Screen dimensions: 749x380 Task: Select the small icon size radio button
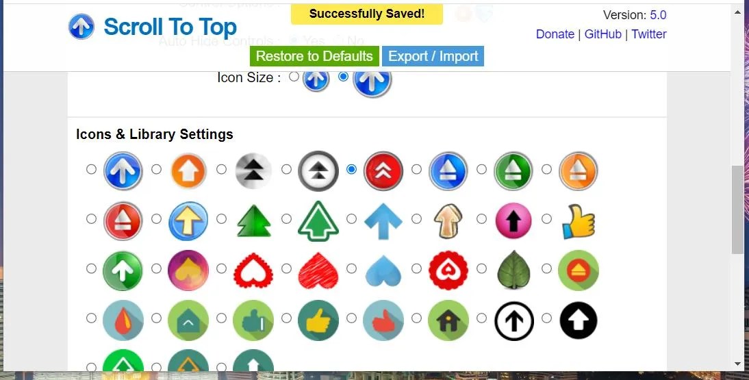pos(294,77)
